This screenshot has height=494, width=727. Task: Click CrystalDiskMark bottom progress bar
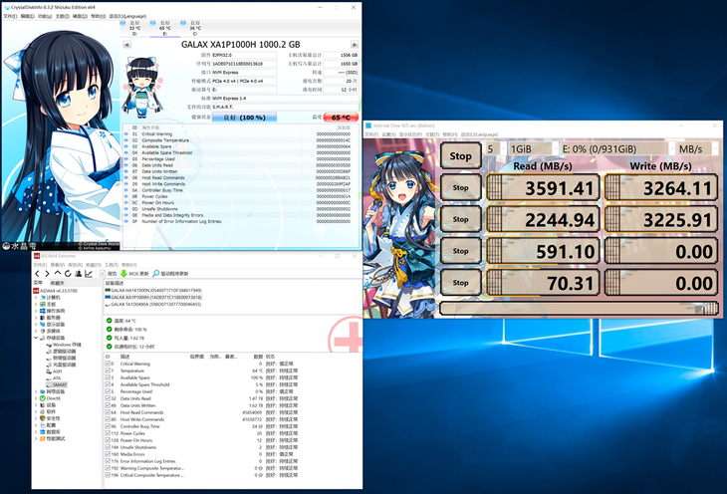579,308
